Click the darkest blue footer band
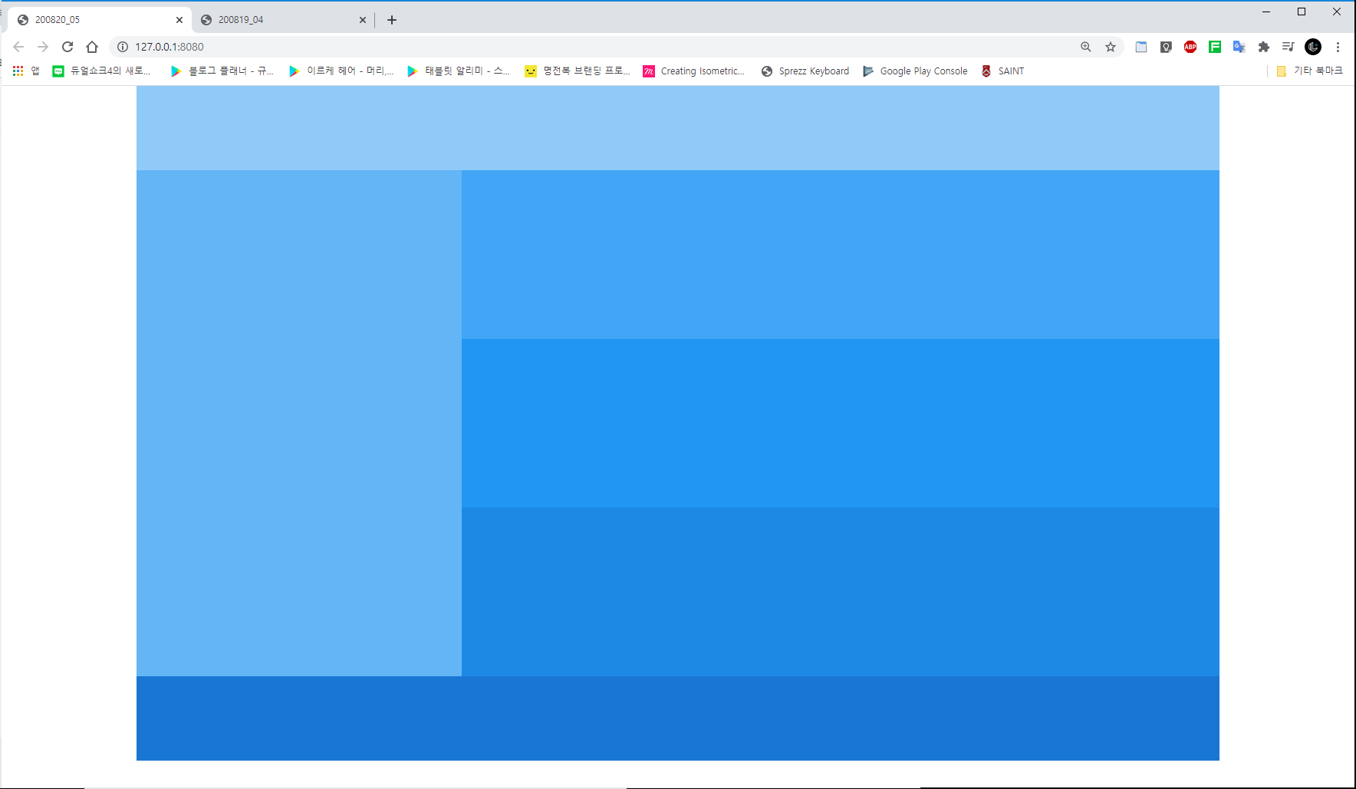Viewport: 1356px width, 789px height. 678,718
